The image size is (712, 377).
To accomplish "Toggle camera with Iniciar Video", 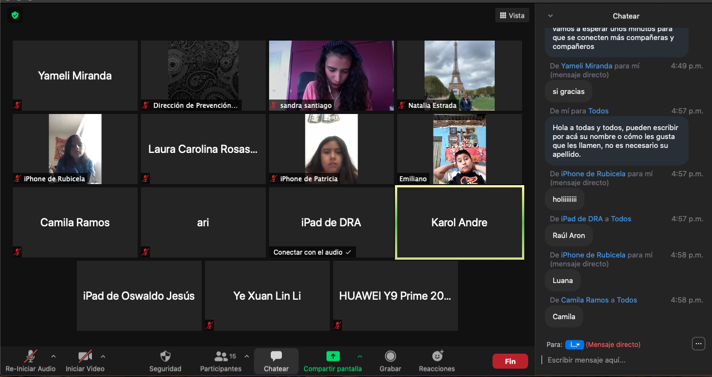I will click(85, 356).
